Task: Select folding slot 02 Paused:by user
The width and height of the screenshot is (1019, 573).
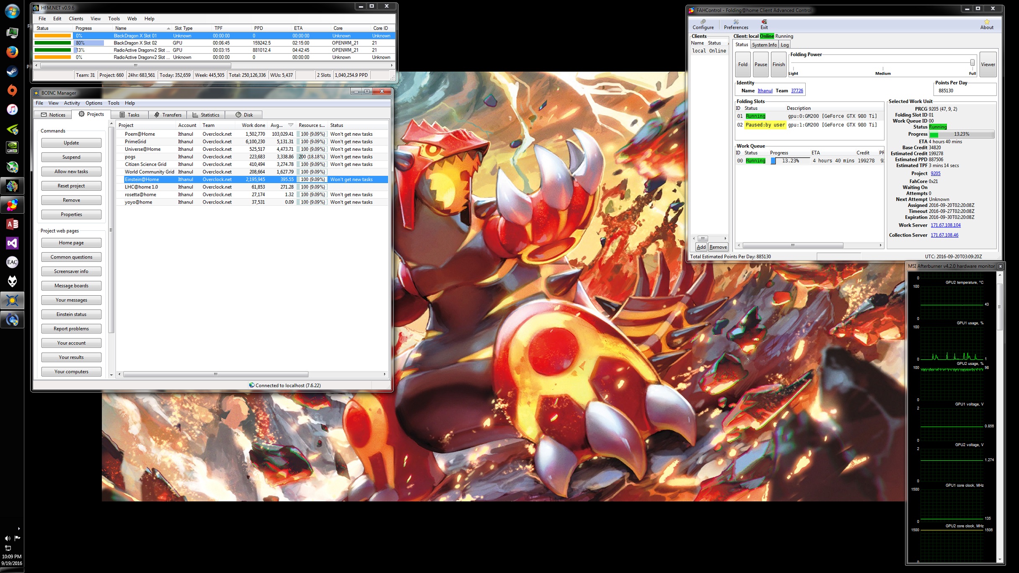Action: (809, 125)
